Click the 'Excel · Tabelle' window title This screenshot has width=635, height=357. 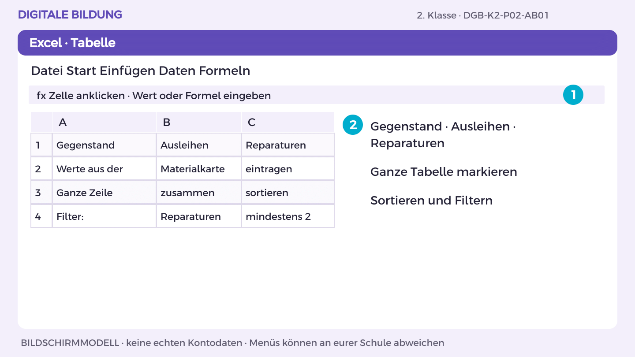coord(72,43)
